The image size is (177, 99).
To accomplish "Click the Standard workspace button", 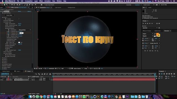I will [x=137, y=5].
